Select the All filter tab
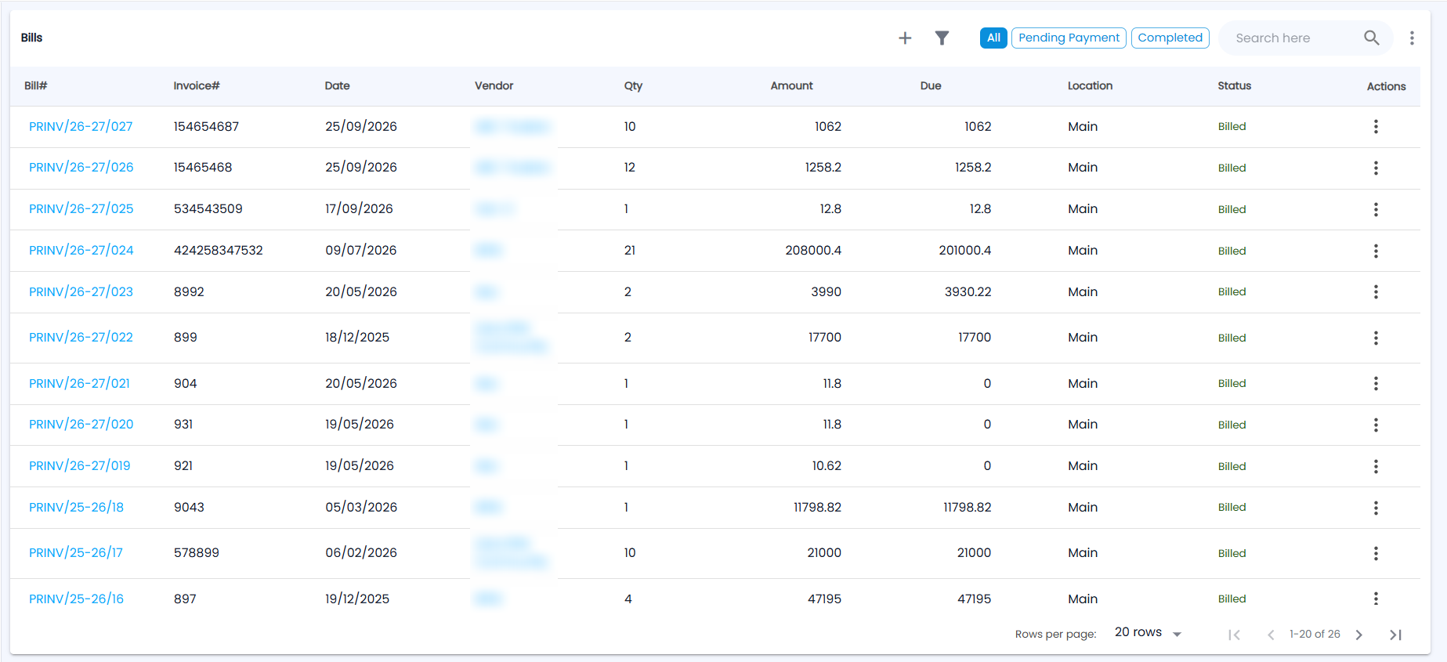The height and width of the screenshot is (662, 1447). pos(993,38)
